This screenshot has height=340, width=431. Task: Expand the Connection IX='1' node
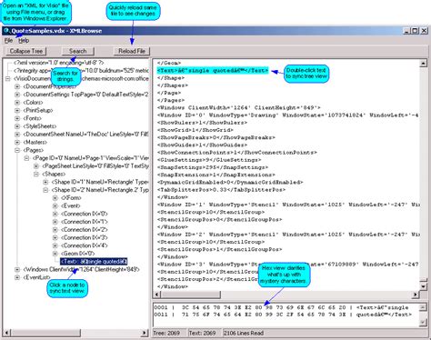pyautogui.click(x=55, y=222)
